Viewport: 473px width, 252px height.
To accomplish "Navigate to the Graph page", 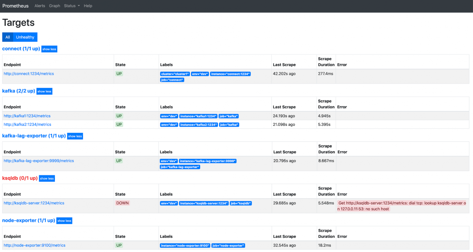I will (55, 6).
